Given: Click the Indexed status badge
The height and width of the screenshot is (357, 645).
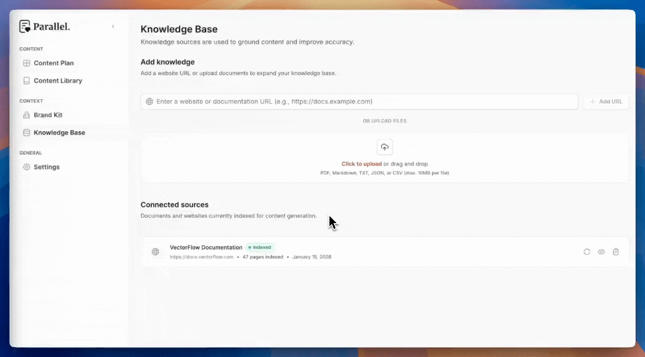Looking at the screenshot, I should click(259, 247).
